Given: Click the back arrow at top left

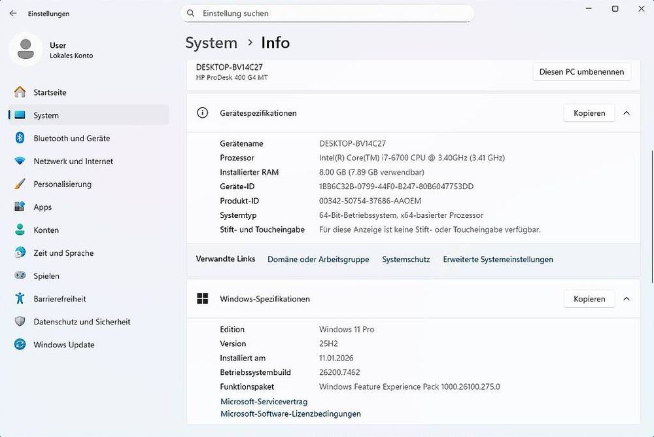Looking at the screenshot, I should 12,13.
